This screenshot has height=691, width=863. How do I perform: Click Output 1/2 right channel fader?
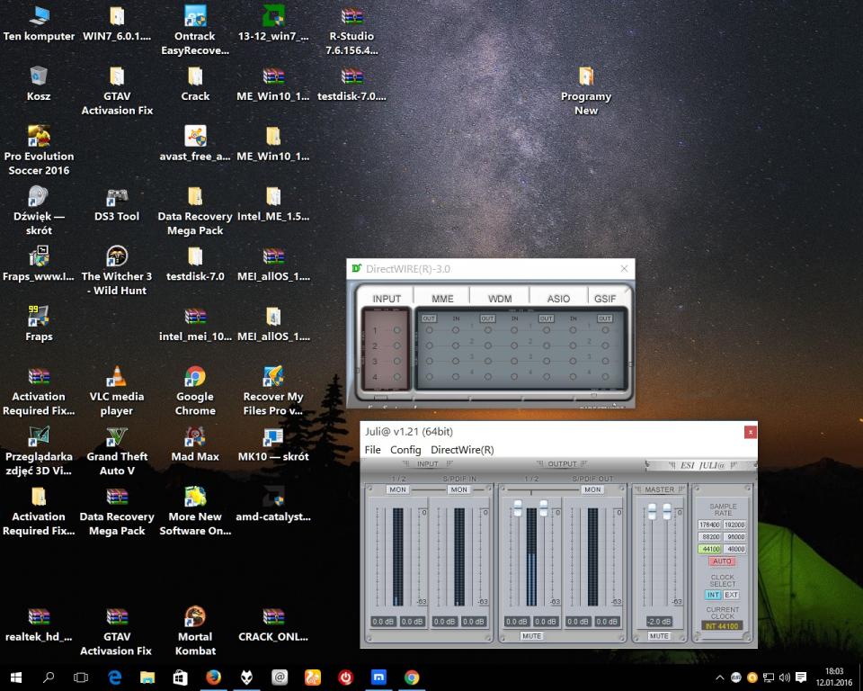(544, 508)
